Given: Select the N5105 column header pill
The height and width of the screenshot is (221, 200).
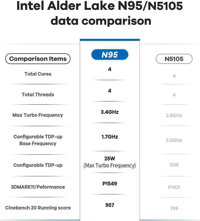Looking at the screenshot, I should pos(174,59).
